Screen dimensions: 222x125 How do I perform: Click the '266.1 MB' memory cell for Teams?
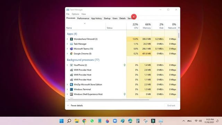click(x=146, y=49)
